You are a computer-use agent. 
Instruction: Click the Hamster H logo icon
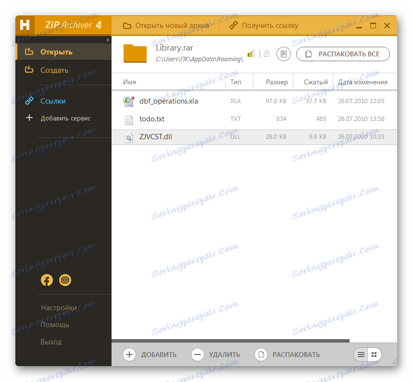coord(25,26)
